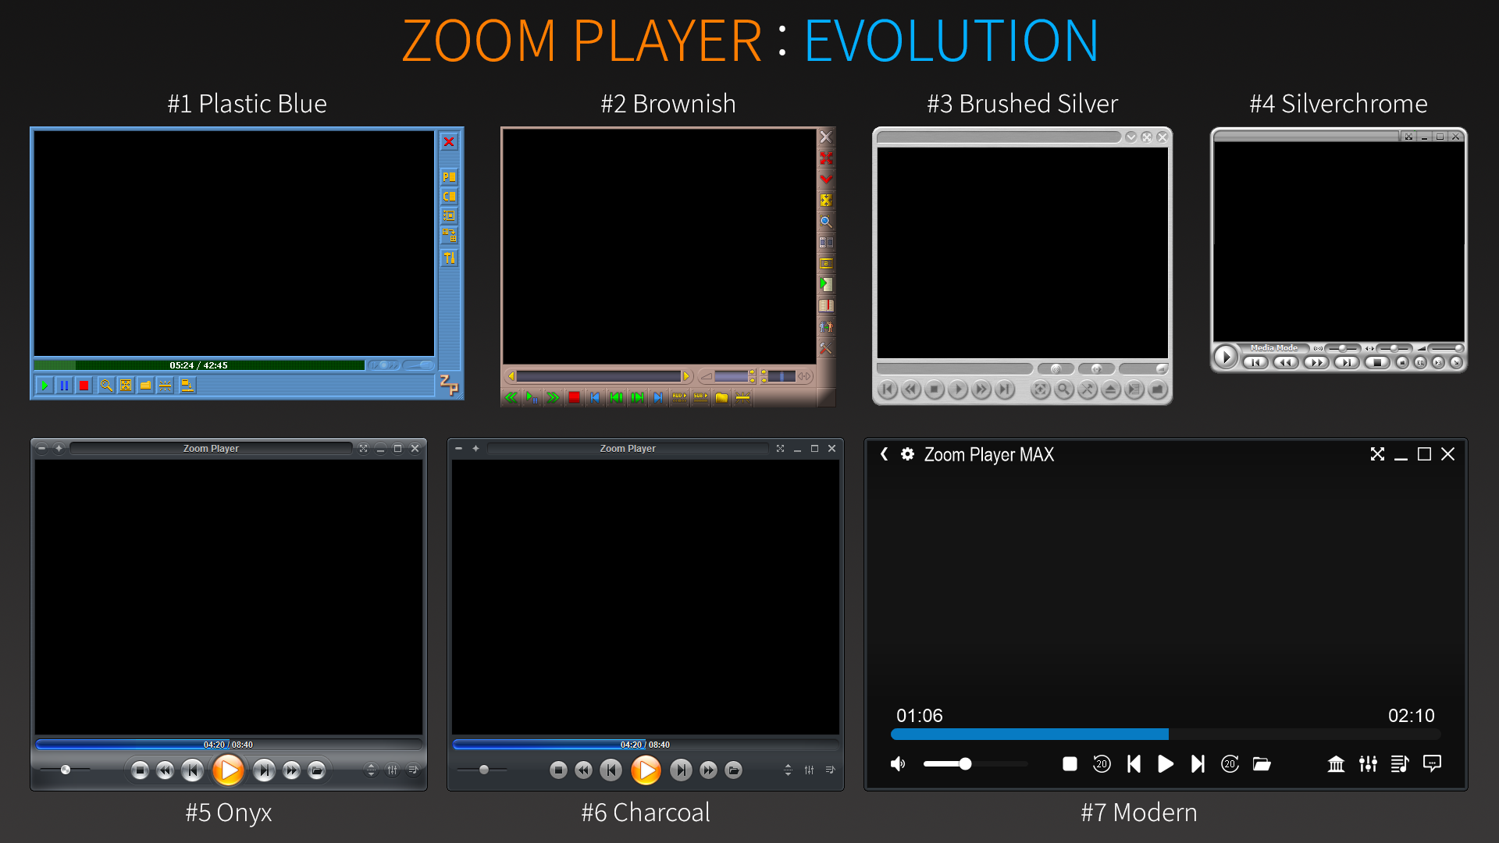Open playlist icon in the Onyx skin

(413, 770)
